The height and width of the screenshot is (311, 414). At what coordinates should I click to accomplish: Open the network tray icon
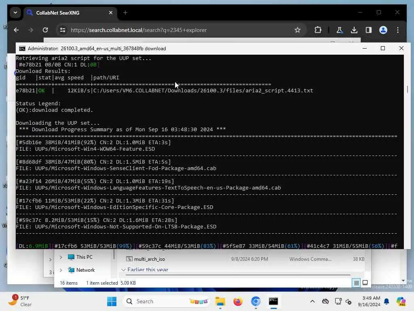click(338, 301)
